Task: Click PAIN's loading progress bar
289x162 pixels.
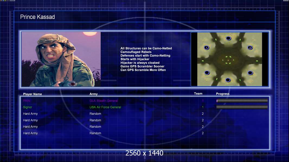Action: coord(242,100)
